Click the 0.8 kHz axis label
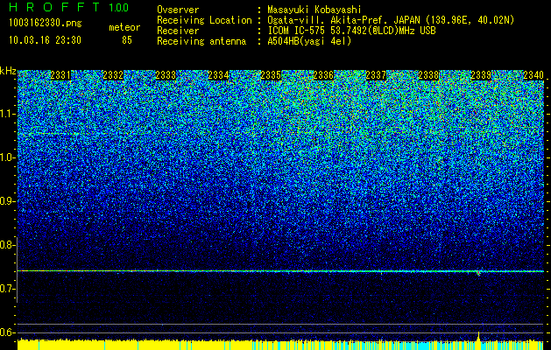 [7, 245]
